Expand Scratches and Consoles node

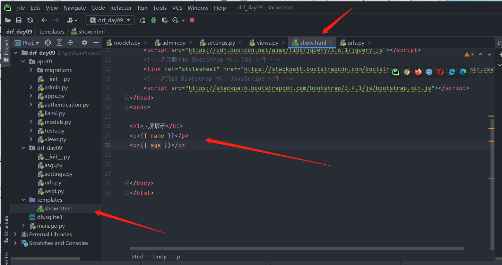tap(15, 243)
